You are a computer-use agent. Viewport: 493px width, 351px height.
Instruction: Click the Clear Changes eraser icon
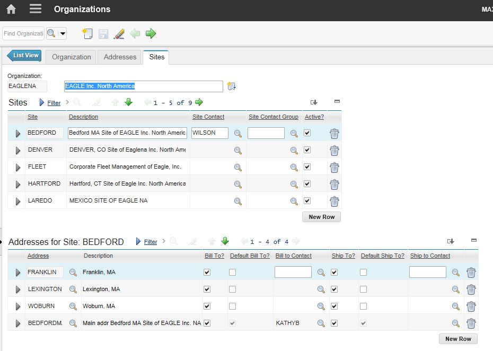pos(119,33)
